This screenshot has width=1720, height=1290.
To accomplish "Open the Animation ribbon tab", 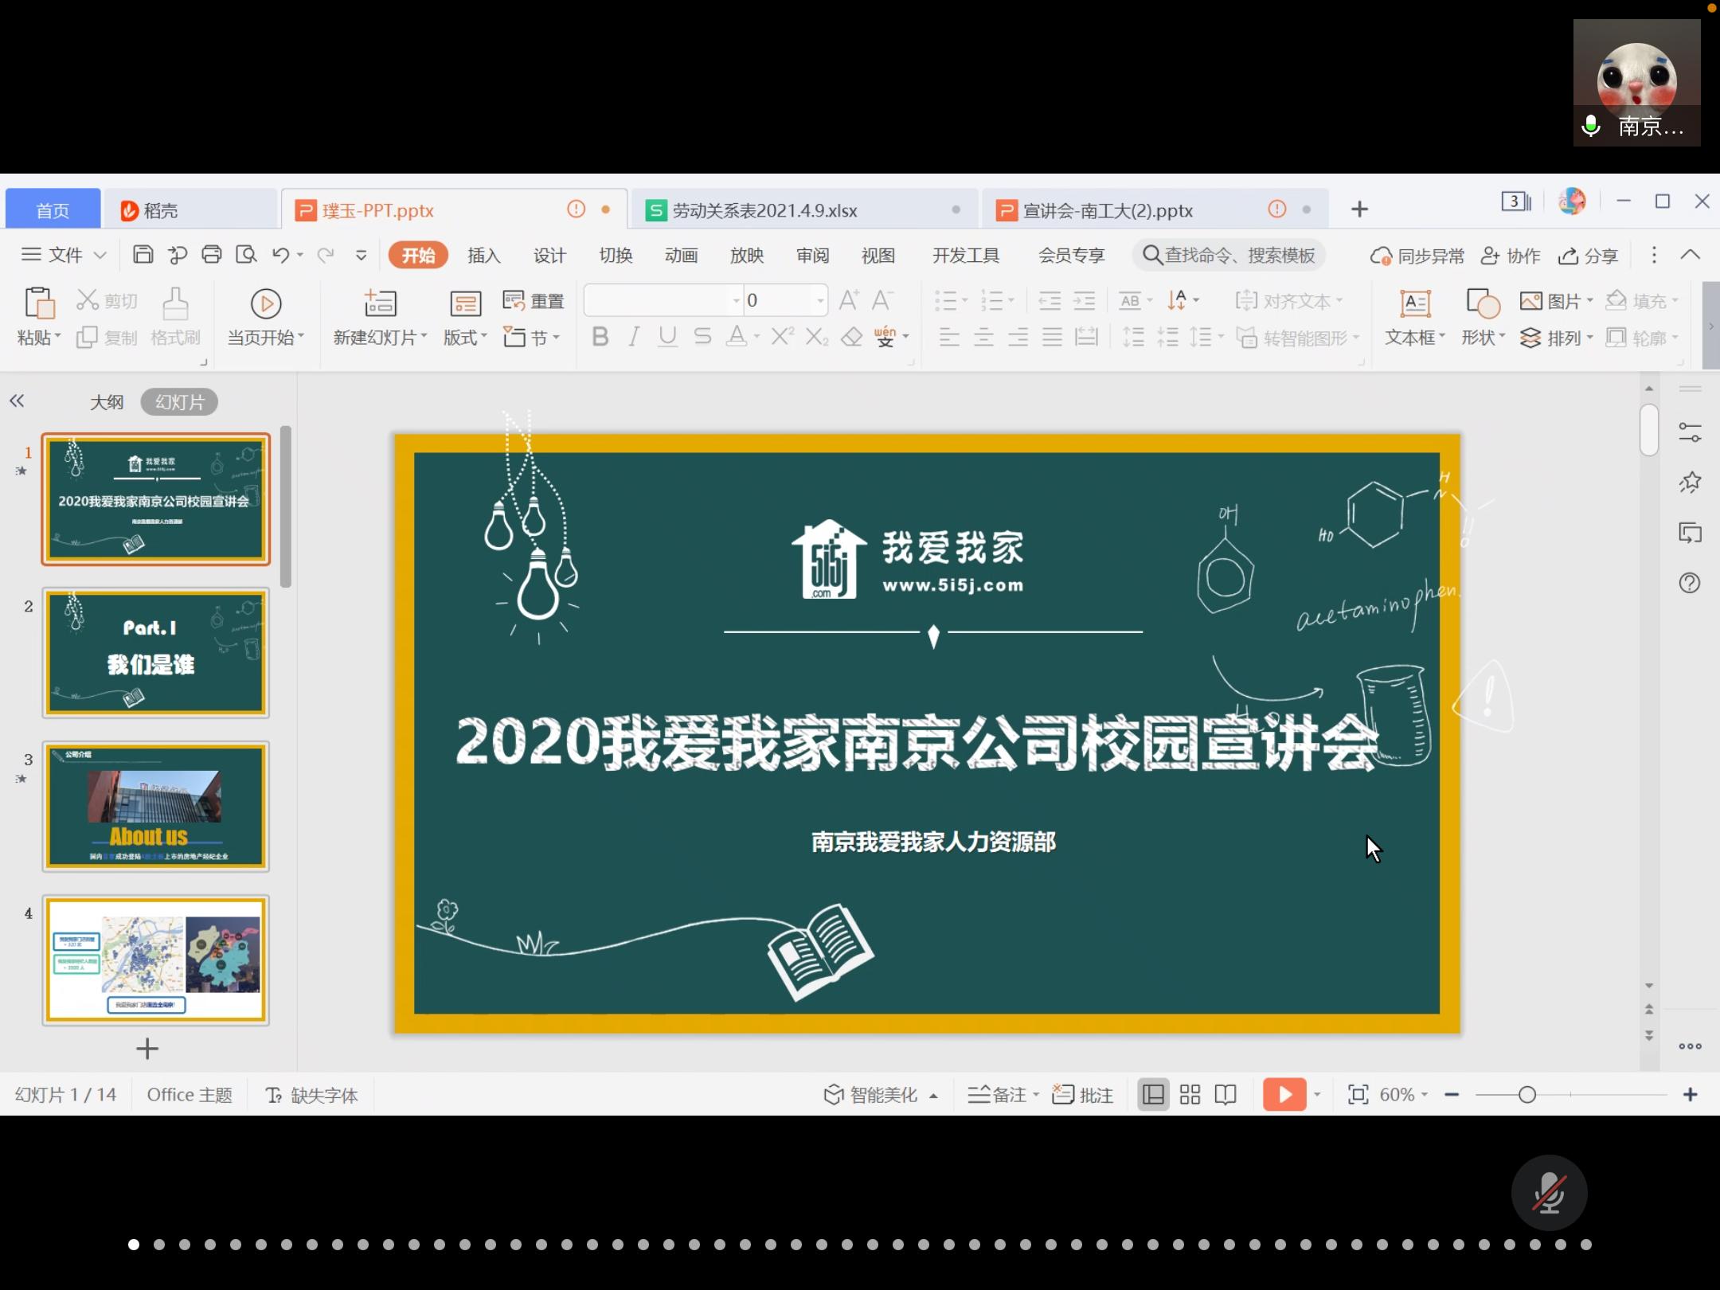I will pyautogui.click(x=681, y=256).
